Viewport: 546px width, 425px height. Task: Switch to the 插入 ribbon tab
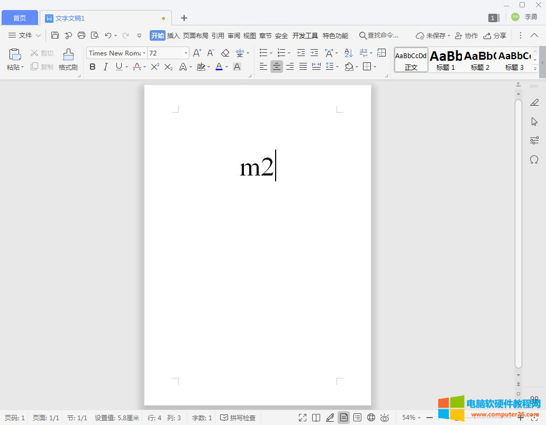coord(173,35)
